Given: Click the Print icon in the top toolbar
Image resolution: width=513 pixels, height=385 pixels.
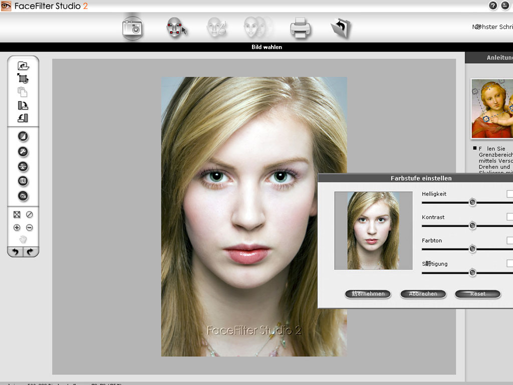Looking at the screenshot, I should pyautogui.click(x=300, y=28).
